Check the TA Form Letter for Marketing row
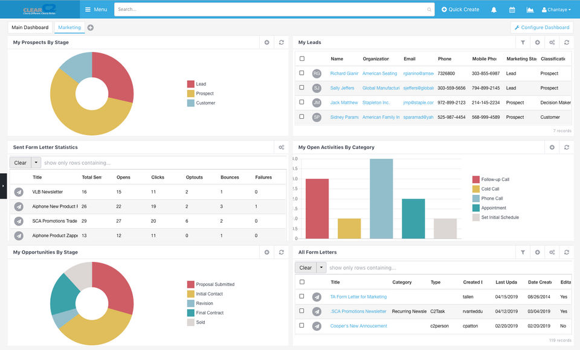The height and width of the screenshot is (350, 580). (x=302, y=296)
